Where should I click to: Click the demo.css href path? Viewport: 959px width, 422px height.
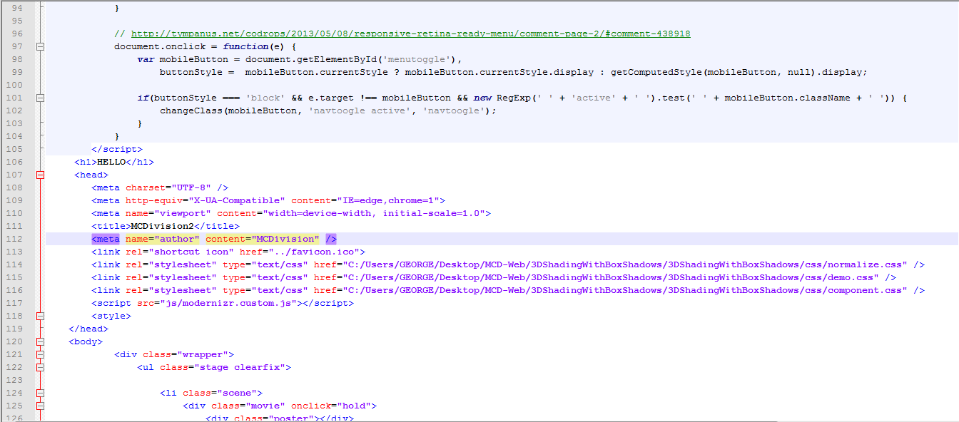pos(611,277)
